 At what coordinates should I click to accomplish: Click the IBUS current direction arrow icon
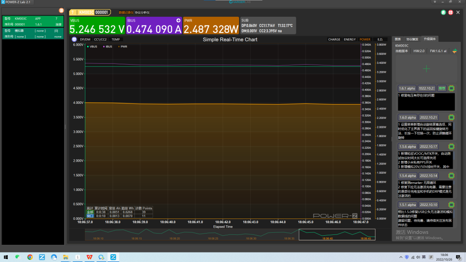click(x=178, y=21)
